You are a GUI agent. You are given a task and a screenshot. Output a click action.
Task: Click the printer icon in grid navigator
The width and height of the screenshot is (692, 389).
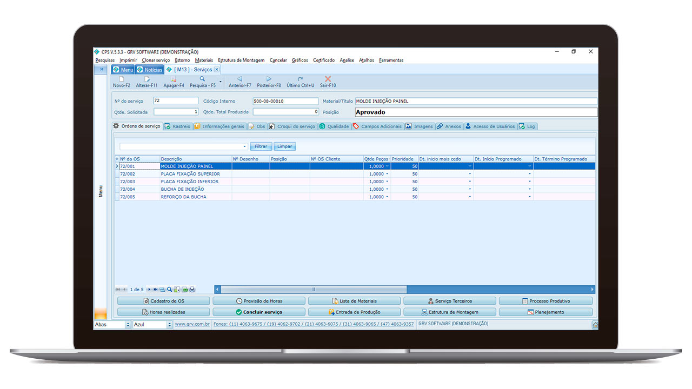(x=192, y=290)
